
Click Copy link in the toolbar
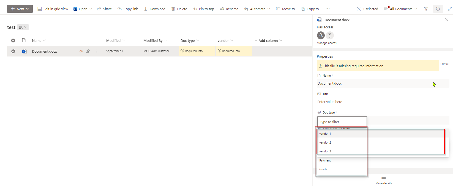[128, 9]
